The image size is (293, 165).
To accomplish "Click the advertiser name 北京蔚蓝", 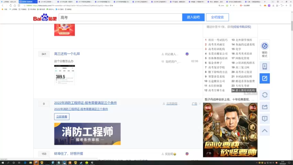I will [x=173, y=104].
